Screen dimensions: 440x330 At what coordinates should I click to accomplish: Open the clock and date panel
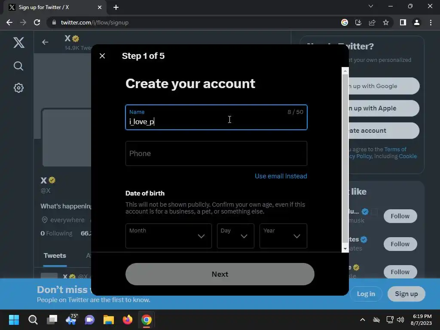(x=422, y=320)
